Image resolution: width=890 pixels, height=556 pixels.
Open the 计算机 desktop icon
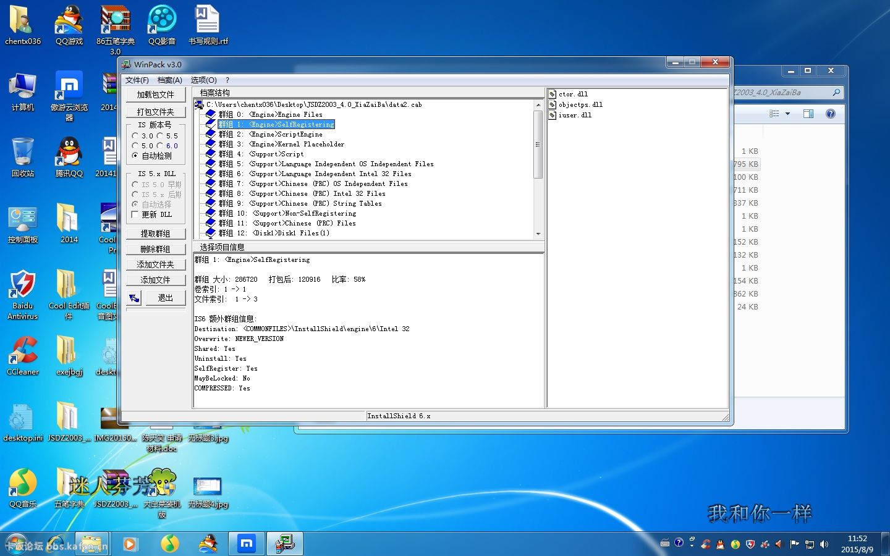pos(23,91)
